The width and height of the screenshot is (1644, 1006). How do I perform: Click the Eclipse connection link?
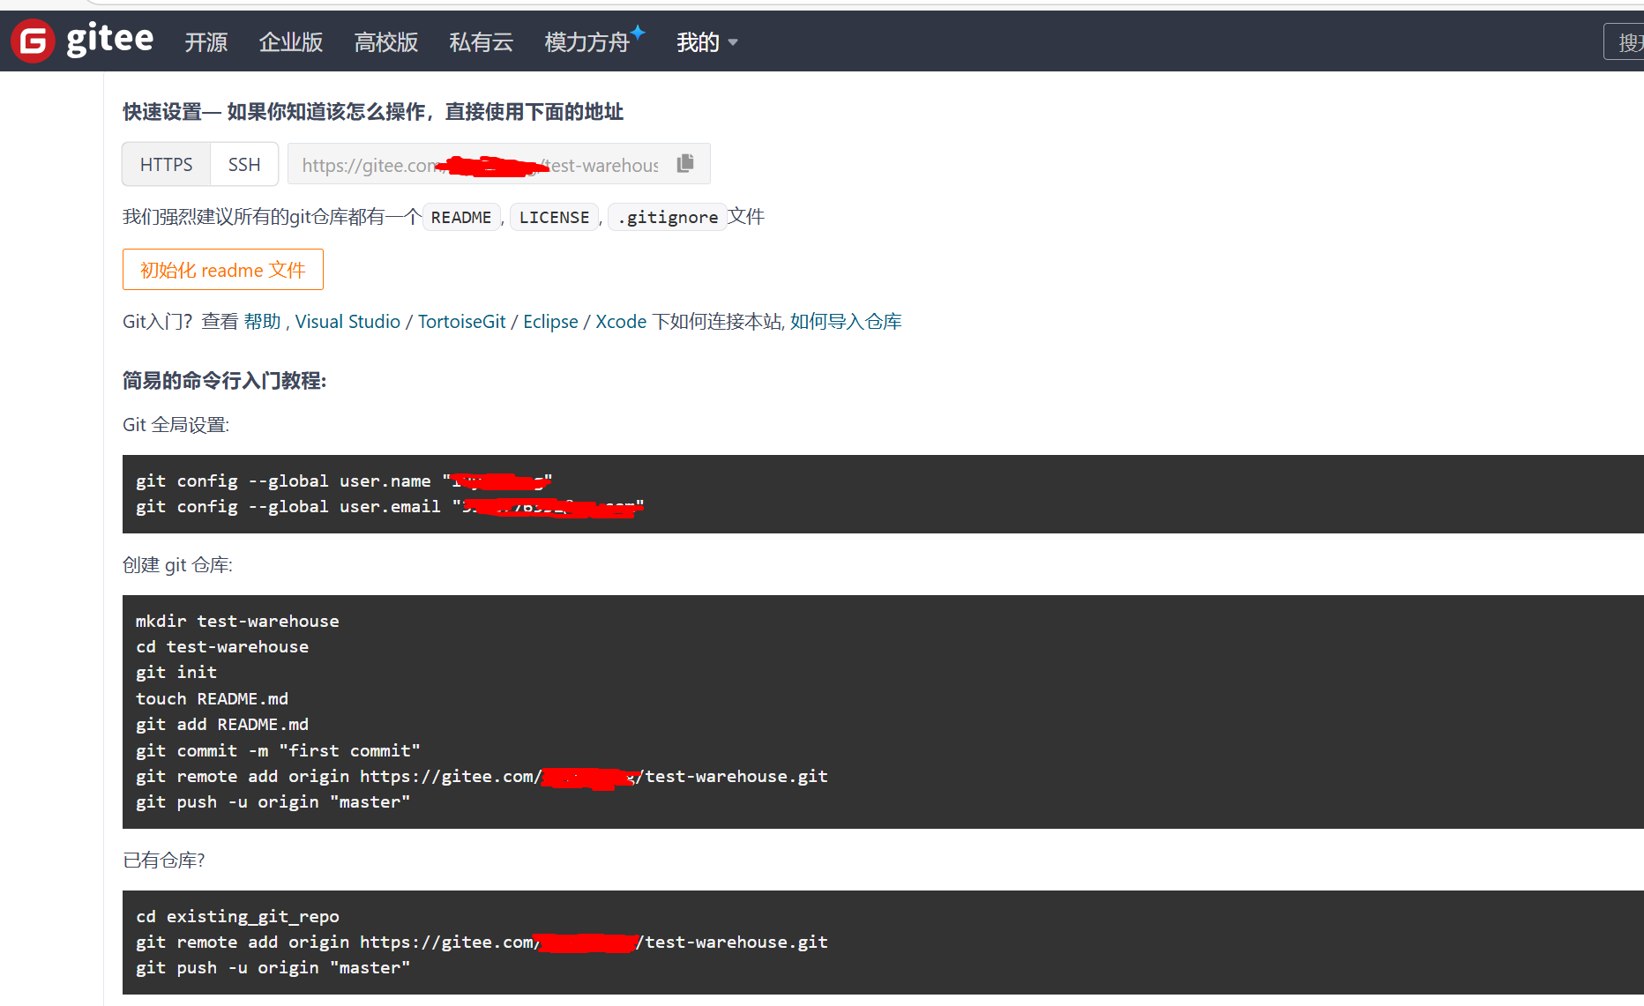[x=549, y=321]
